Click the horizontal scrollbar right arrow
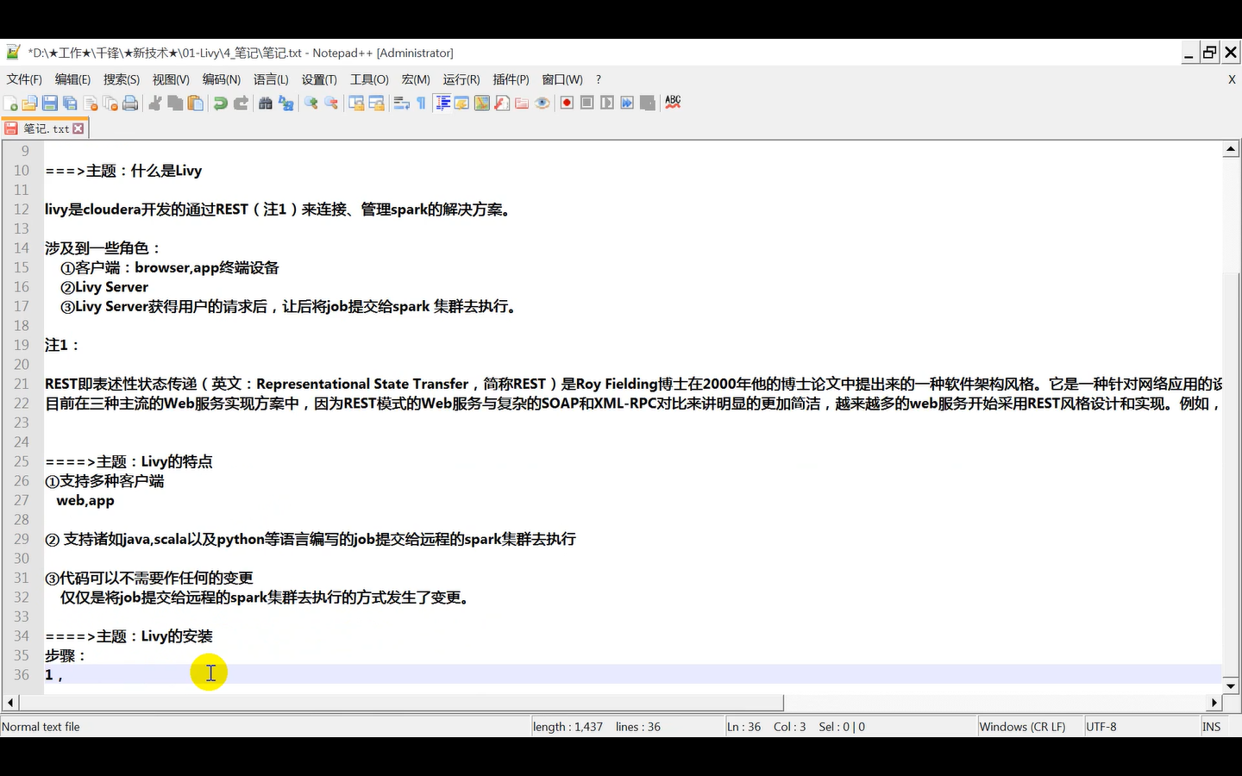 tap(1214, 703)
